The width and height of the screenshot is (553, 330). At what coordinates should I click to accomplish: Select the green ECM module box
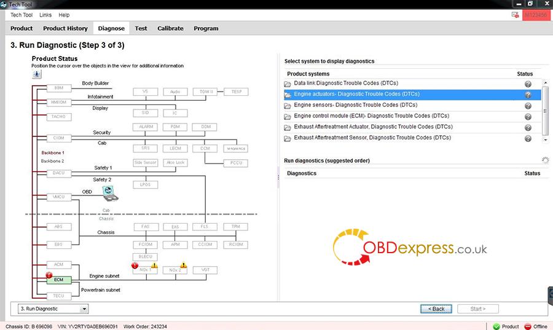[x=59, y=280]
